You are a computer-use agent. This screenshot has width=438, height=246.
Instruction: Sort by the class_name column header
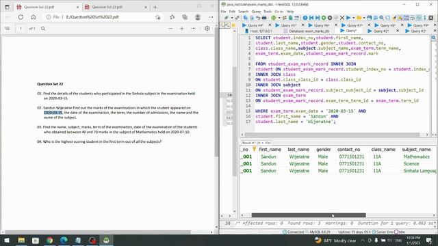click(383, 150)
